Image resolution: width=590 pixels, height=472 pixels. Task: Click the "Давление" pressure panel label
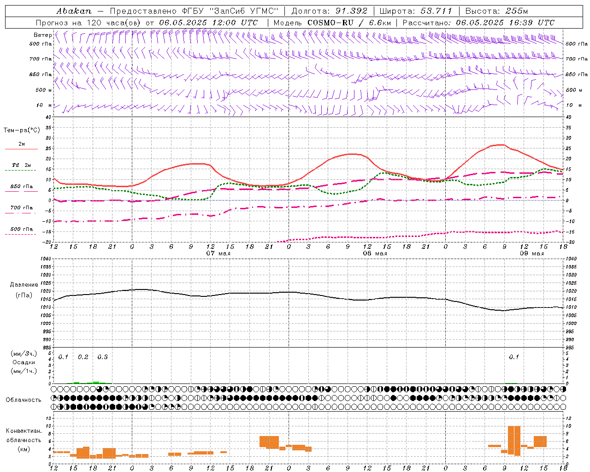point(24,285)
